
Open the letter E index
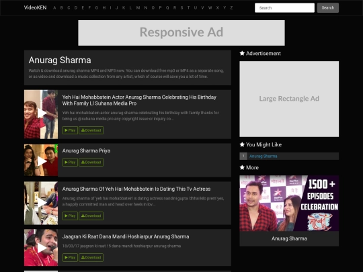click(83, 7)
